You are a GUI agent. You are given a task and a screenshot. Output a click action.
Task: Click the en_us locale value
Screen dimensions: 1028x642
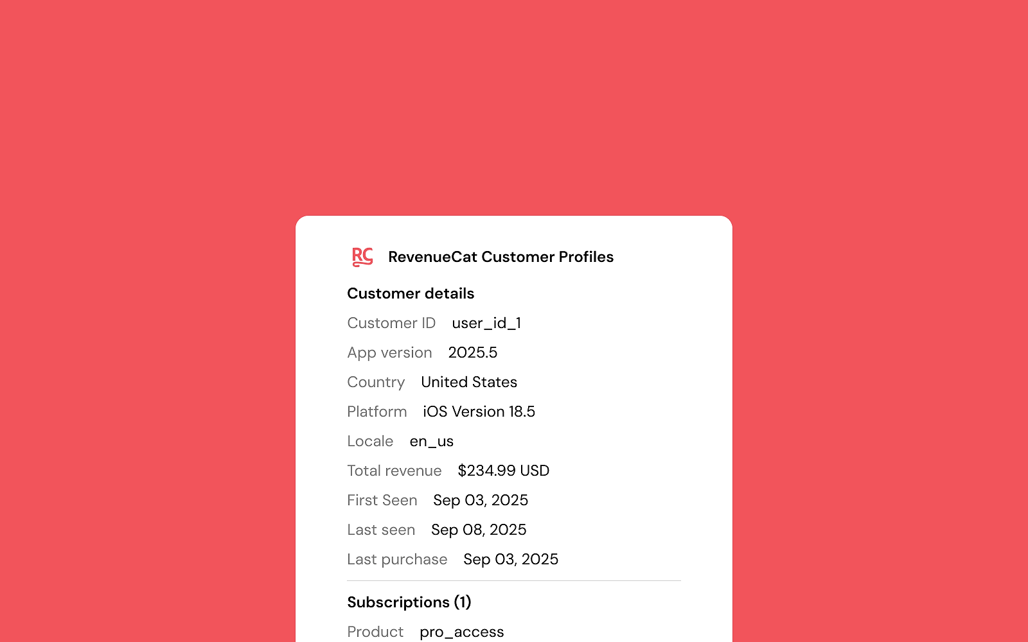(431, 441)
